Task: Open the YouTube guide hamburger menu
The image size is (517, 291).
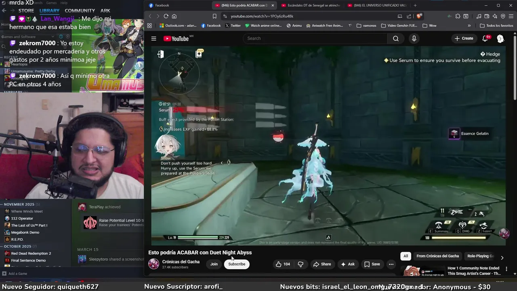Action: (x=154, y=38)
